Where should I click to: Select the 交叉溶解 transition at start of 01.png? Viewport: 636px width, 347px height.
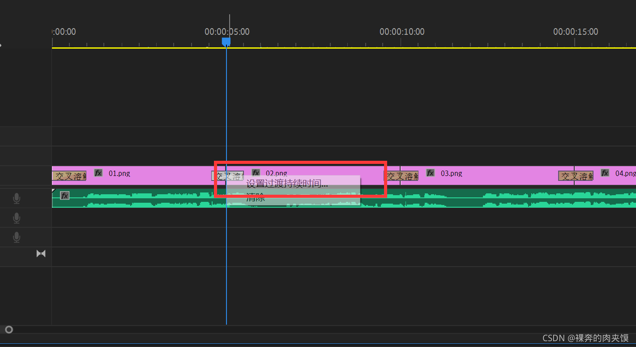[69, 176]
